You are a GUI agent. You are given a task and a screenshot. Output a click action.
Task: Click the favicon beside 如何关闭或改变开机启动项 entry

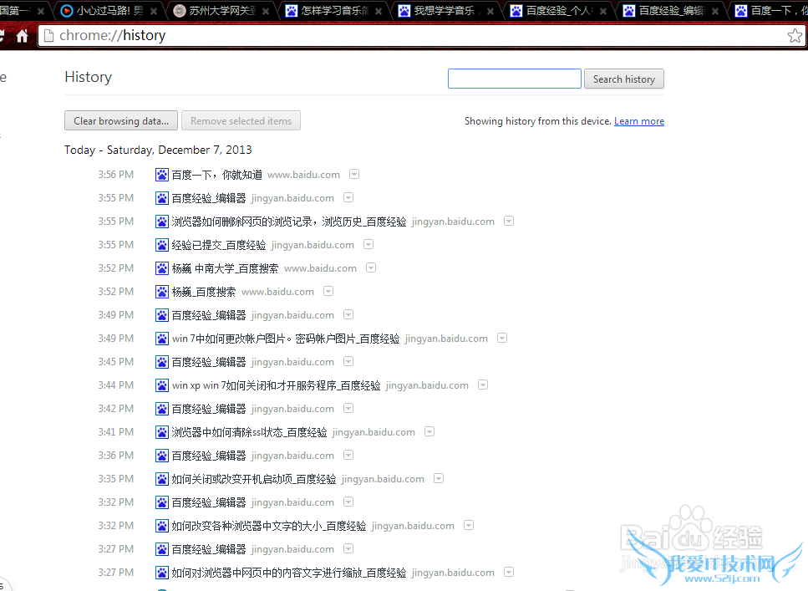click(x=162, y=479)
